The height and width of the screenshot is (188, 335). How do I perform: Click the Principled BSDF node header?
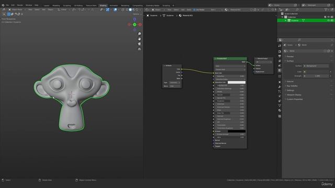[230, 58]
